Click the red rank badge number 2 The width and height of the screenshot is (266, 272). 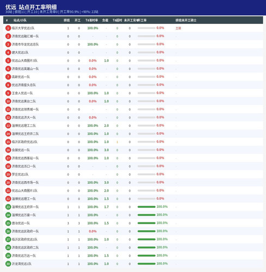coord(8,36)
